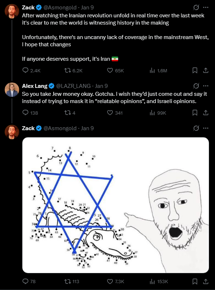Screen dimensions: 215x290
Task: Like Alex Lang's tweet with 341 likes
Action: pos(110,112)
